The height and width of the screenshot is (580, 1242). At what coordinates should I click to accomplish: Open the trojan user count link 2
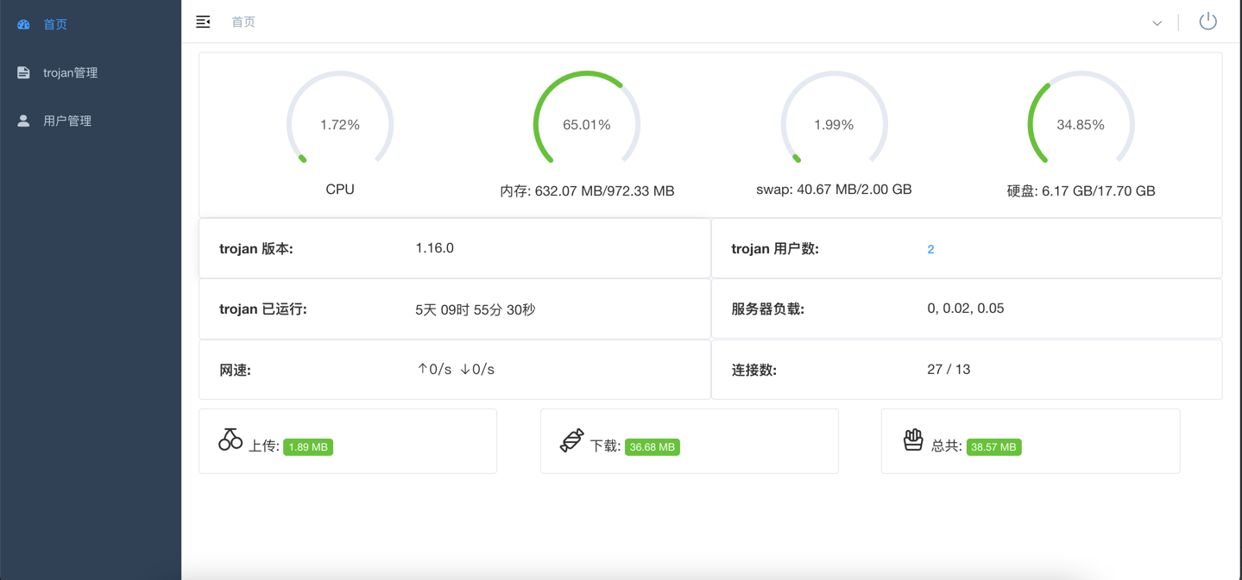tap(930, 249)
